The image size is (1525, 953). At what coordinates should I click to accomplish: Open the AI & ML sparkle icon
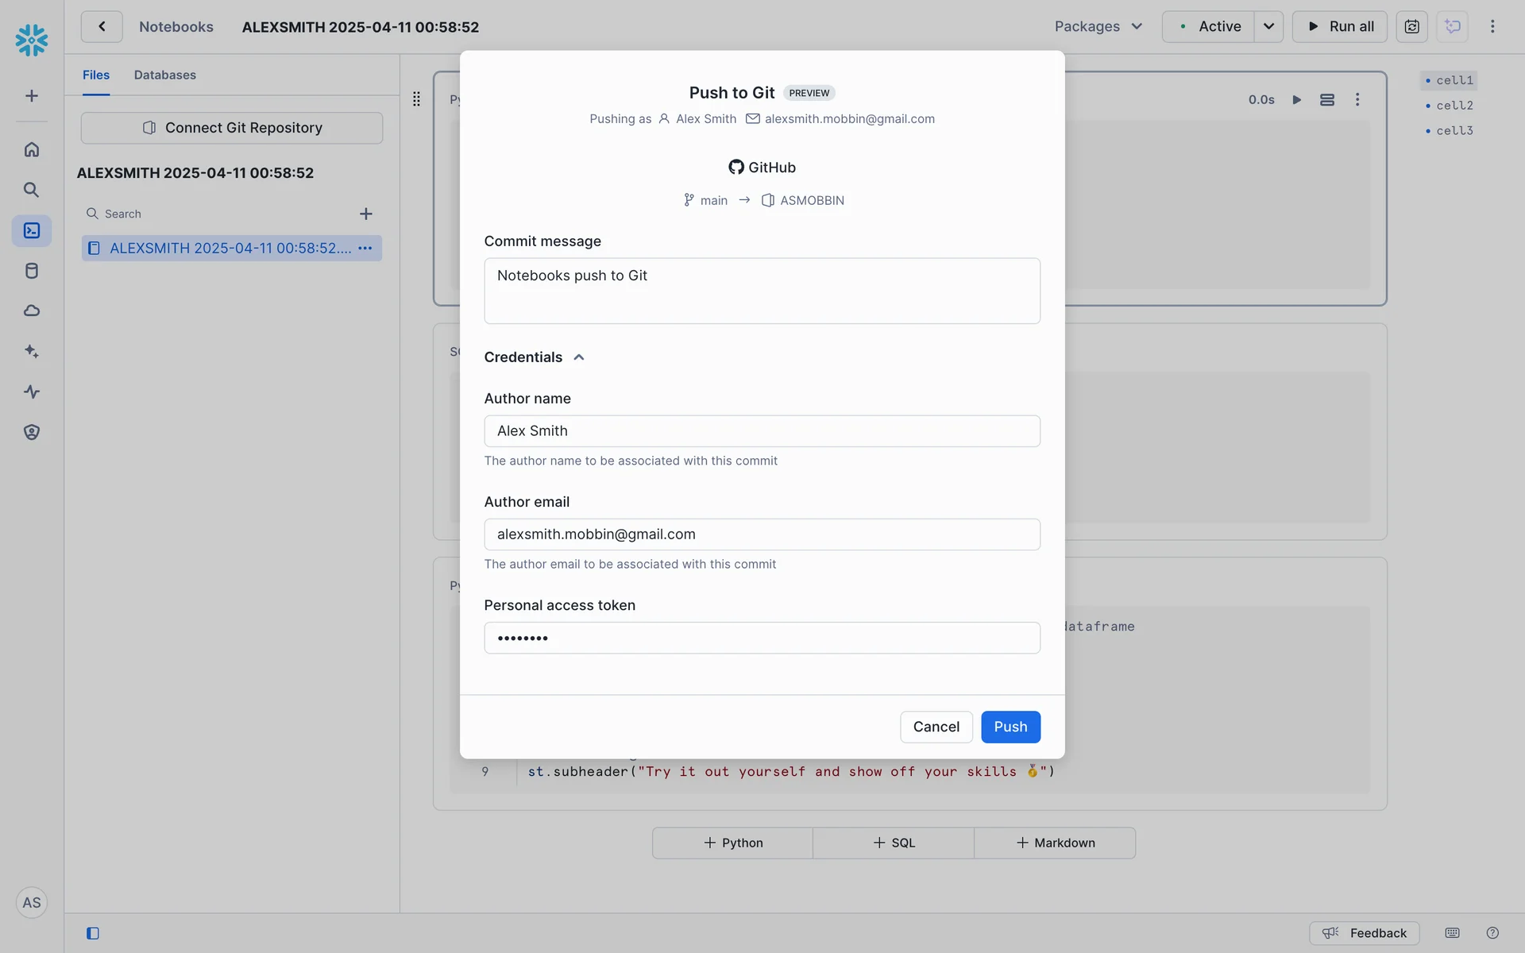tap(32, 351)
